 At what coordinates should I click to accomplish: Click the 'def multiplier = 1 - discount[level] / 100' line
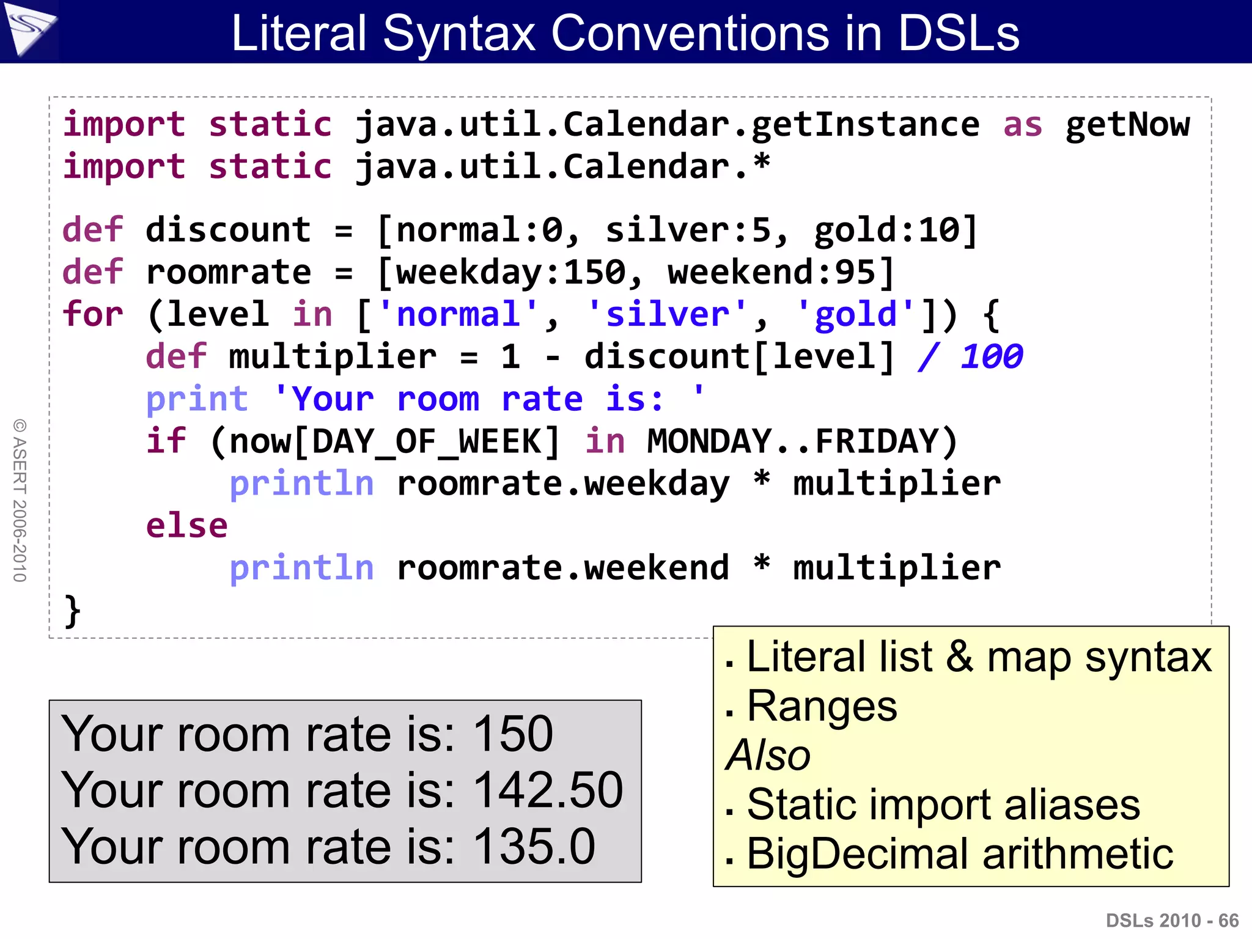(584, 357)
